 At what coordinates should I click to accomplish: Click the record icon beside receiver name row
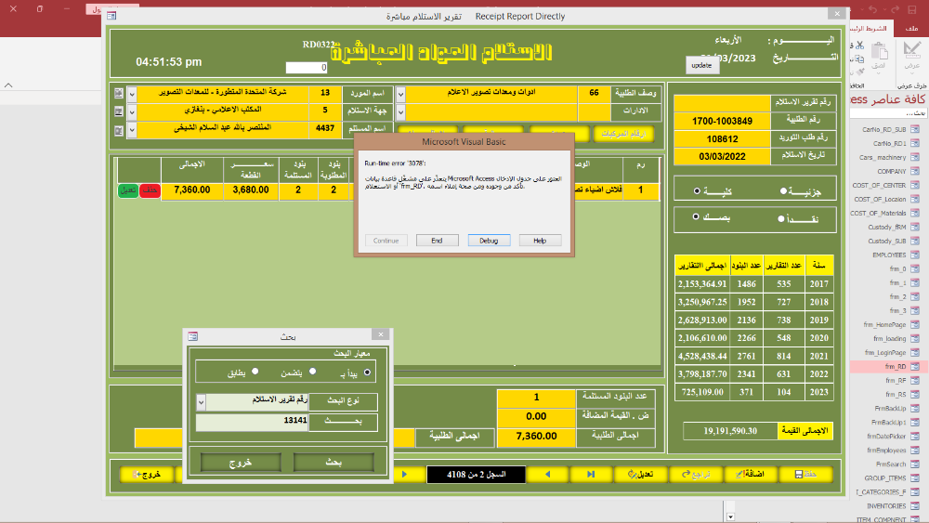coord(119,130)
